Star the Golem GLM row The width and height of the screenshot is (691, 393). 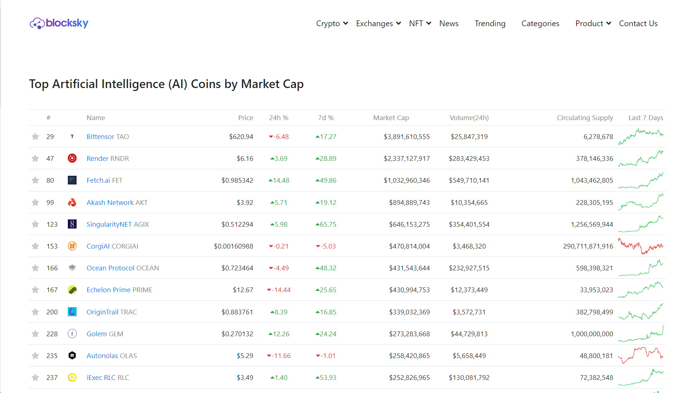tap(35, 334)
